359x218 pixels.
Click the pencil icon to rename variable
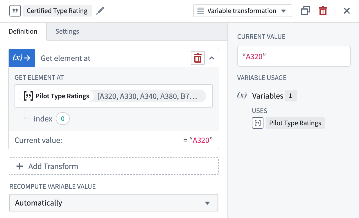point(100,11)
